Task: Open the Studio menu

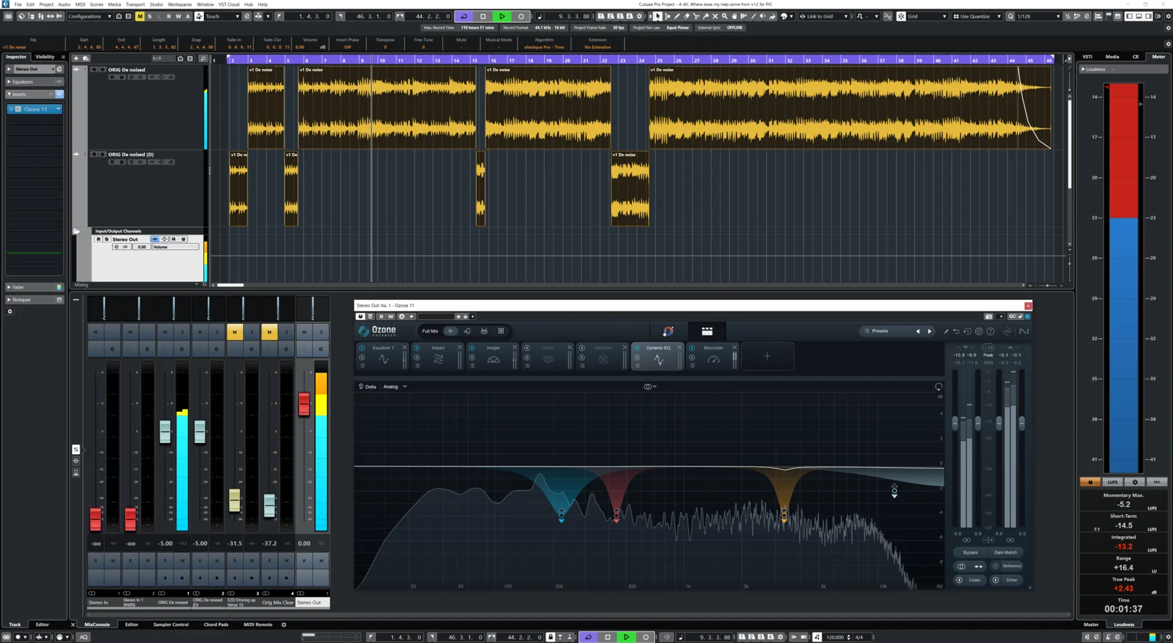Action: tap(156, 4)
